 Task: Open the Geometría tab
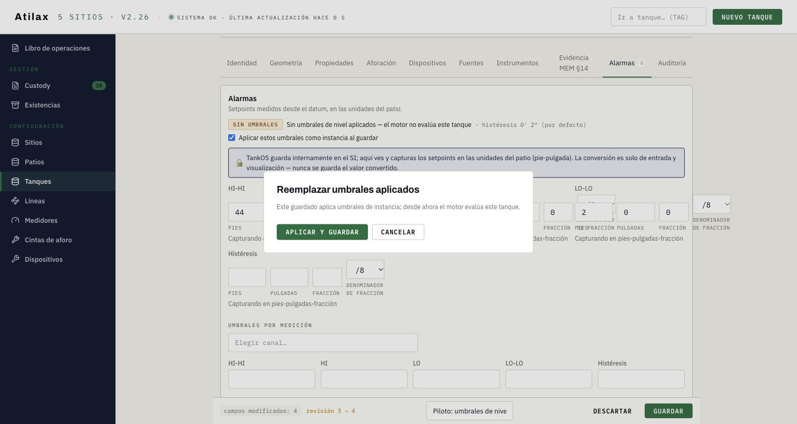pos(286,63)
